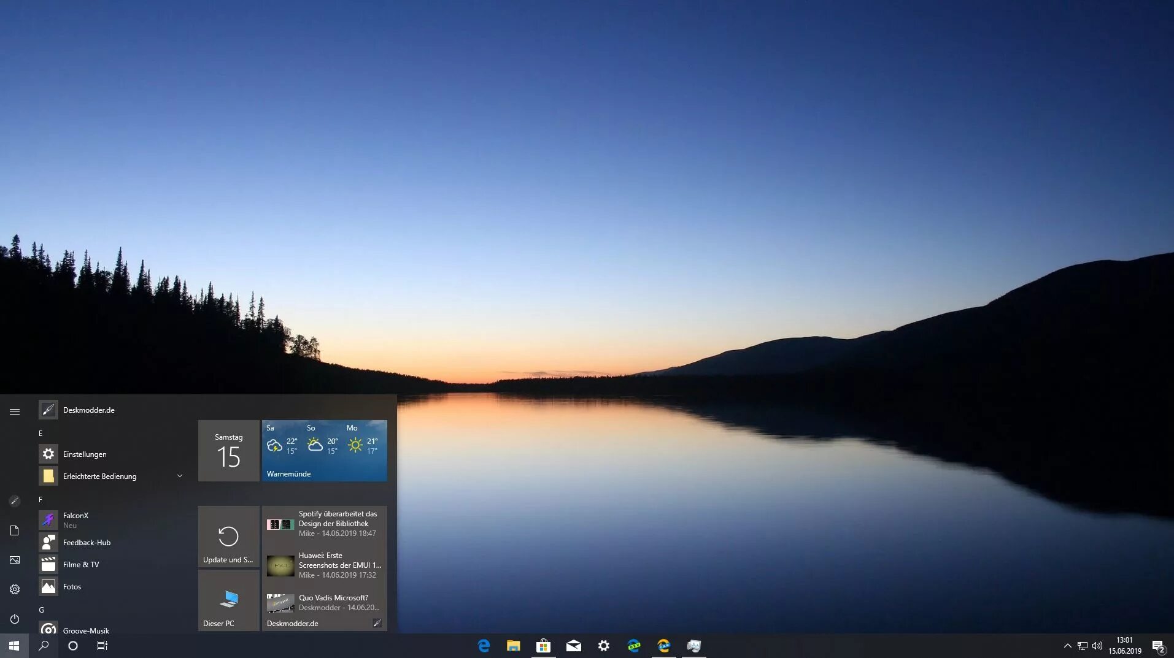Launch Edge Canary from the taskbar
This screenshot has width=1174, height=658.
coord(664,646)
